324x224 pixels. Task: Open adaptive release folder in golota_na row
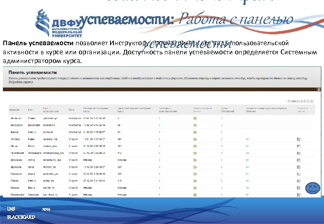coord(195,181)
